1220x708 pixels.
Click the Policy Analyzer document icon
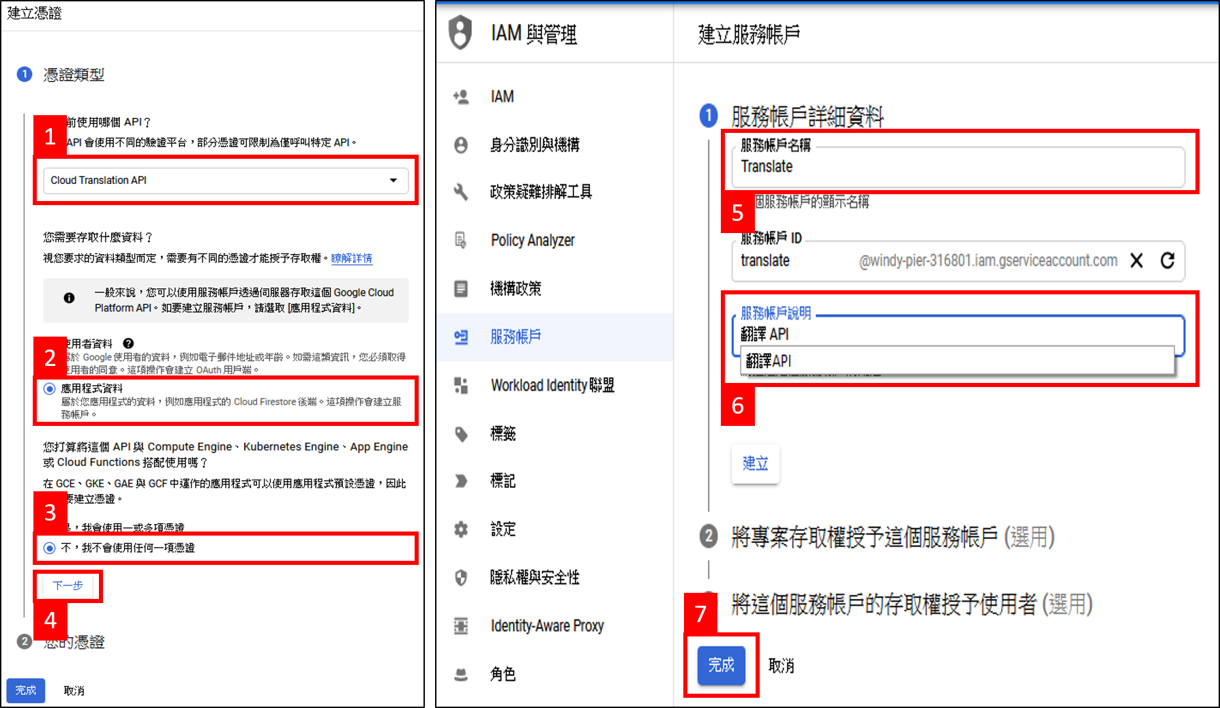pyautogui.click(x=461, y=240)
